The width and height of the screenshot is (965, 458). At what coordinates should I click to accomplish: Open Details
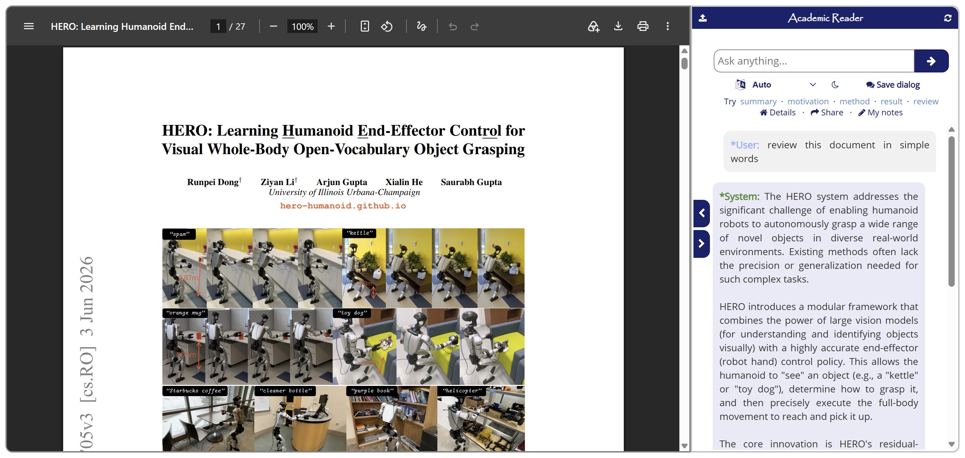pyautogui.click(x=778, y=112)
